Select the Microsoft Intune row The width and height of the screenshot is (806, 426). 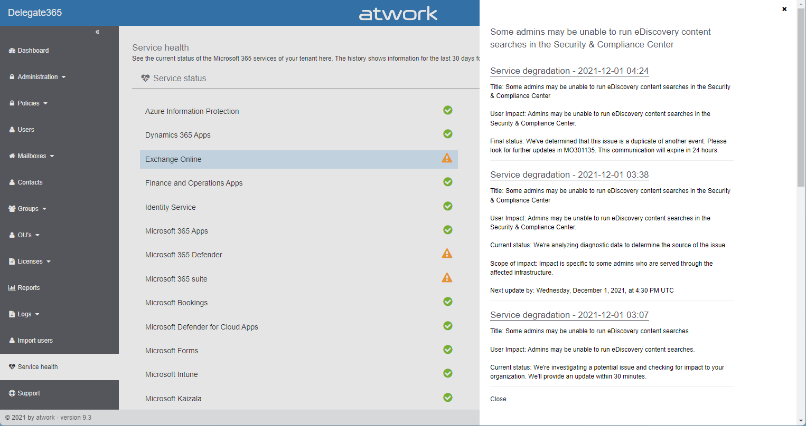(299, 374)
